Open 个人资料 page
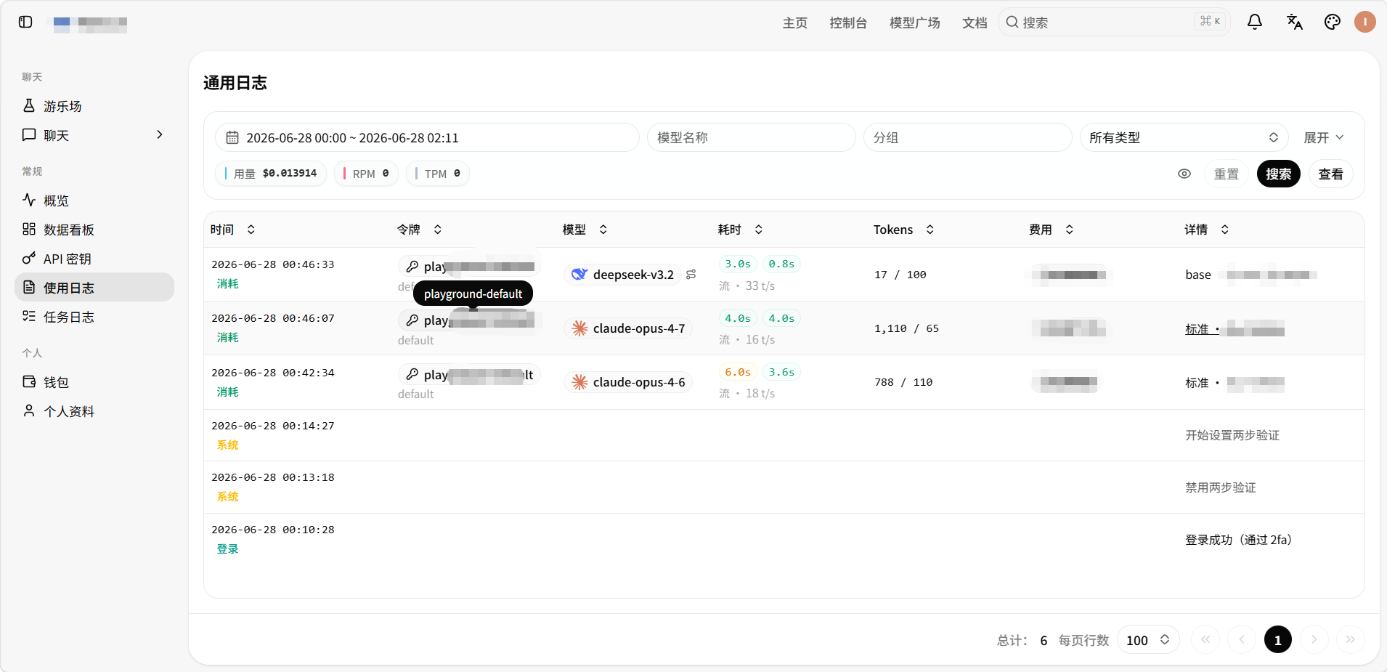1387x672 pixels. [94, 411]
